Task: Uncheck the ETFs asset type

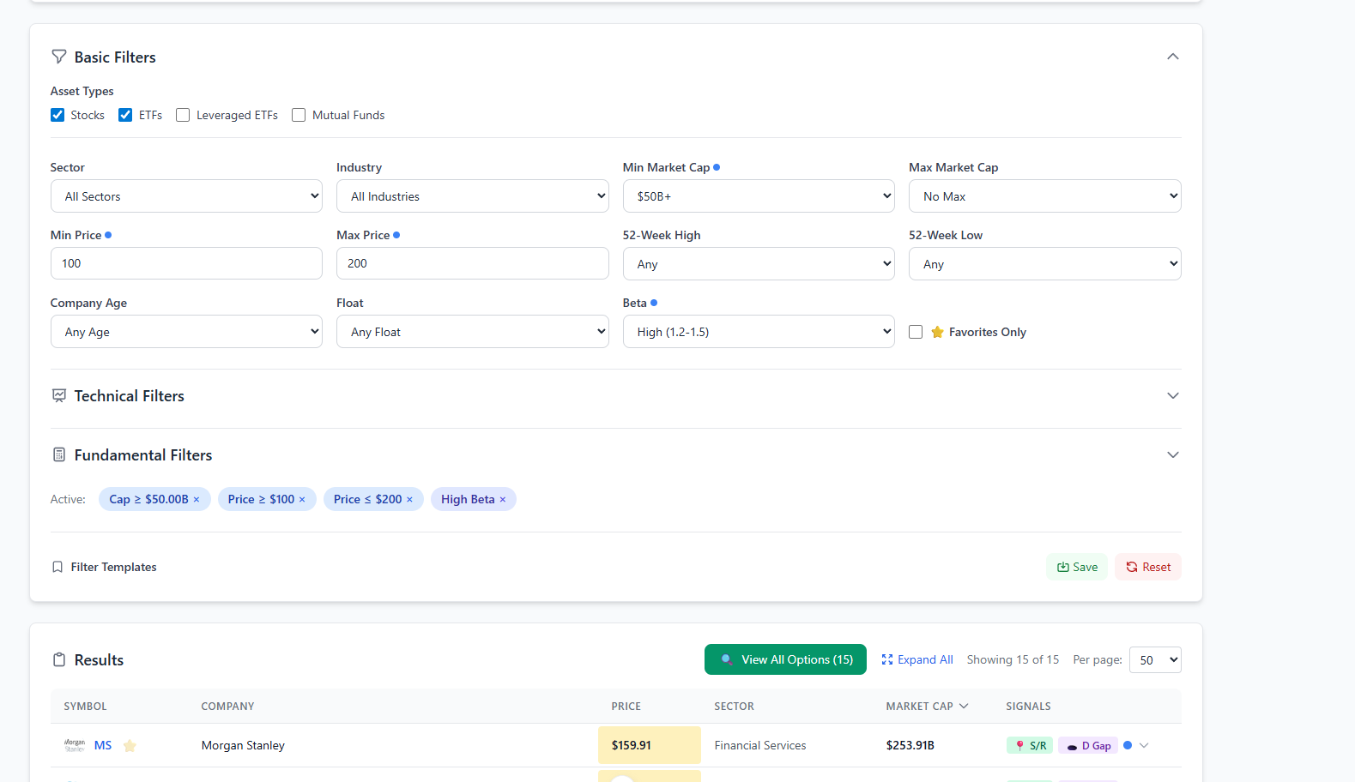Action: (x=125, y=115)
